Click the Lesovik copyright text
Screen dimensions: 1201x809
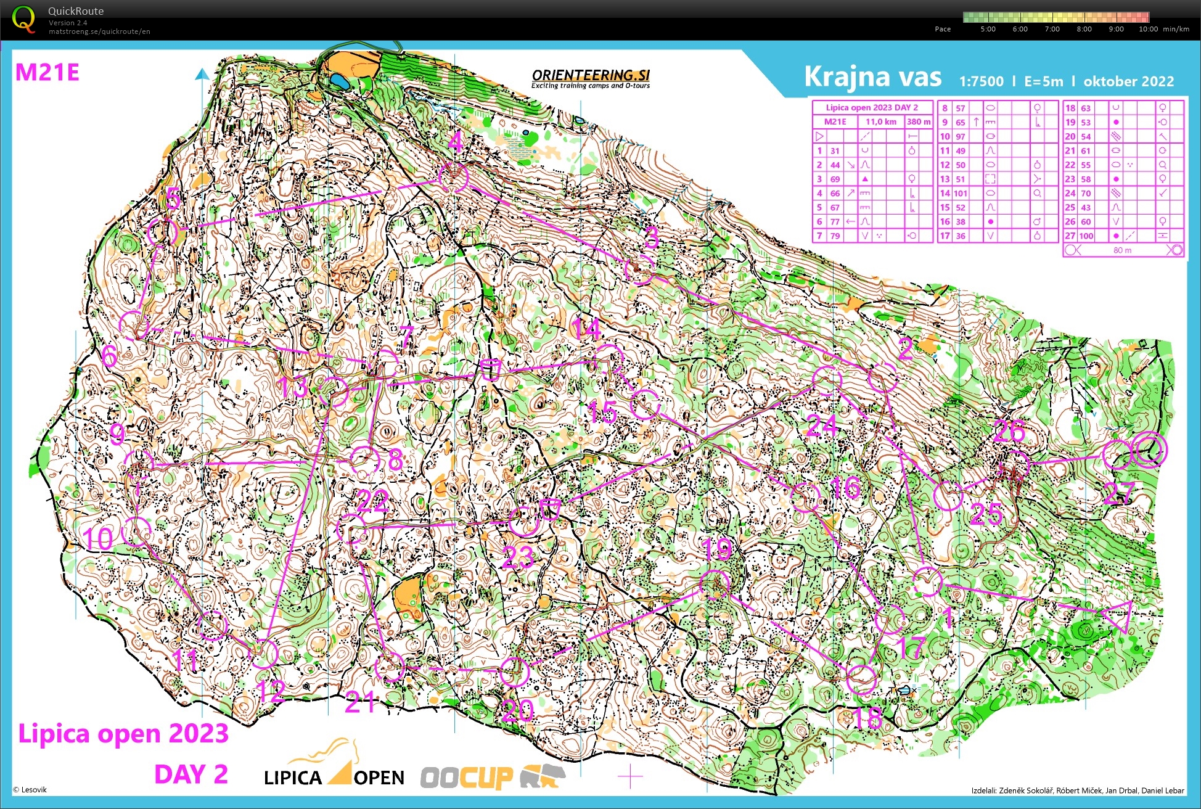coord(30,790)
